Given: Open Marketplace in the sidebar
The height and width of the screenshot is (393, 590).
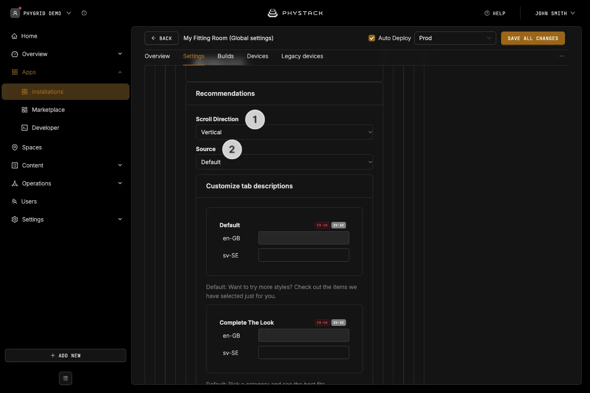Looking at the screenshot, I should 48,110.
